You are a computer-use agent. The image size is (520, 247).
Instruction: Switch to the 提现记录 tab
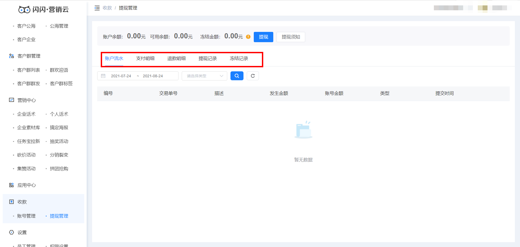coord(207,58)
